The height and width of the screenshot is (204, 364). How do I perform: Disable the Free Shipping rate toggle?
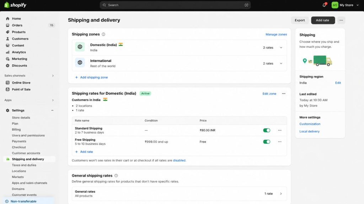coord(267,142)
